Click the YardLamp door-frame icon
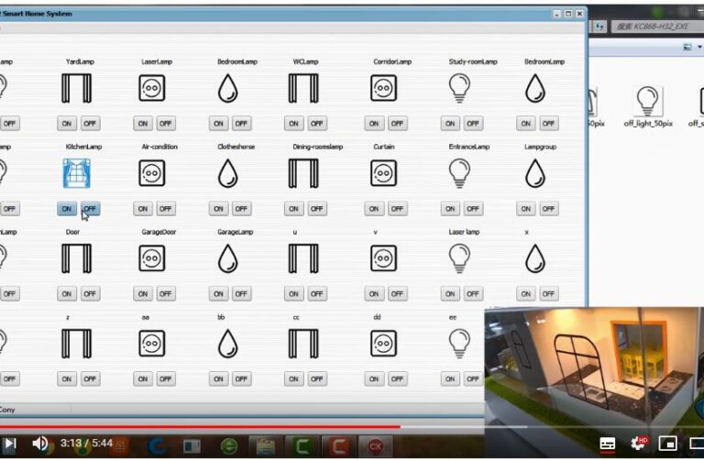 [x=78, y=88]
